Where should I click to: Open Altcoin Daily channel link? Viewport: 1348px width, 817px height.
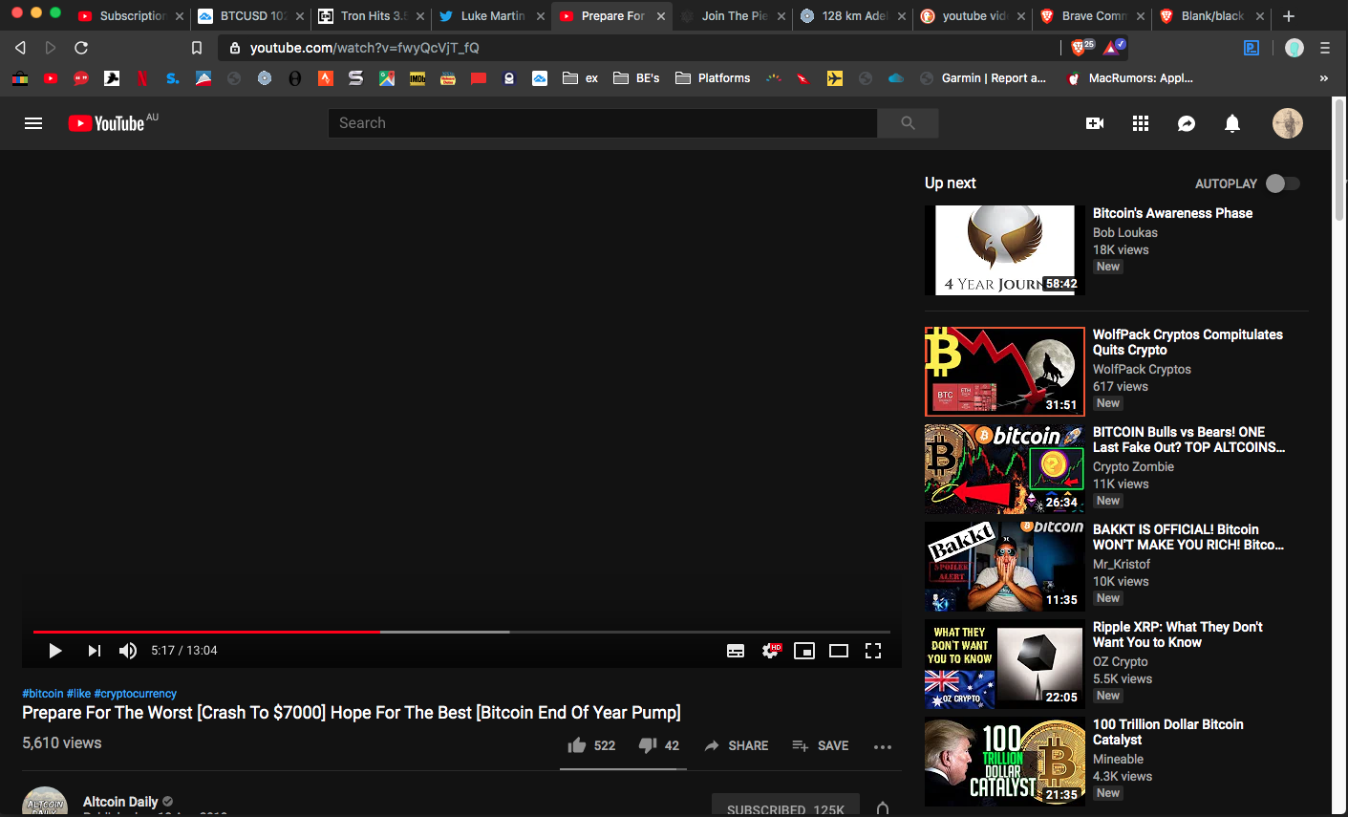coord(120,802)
